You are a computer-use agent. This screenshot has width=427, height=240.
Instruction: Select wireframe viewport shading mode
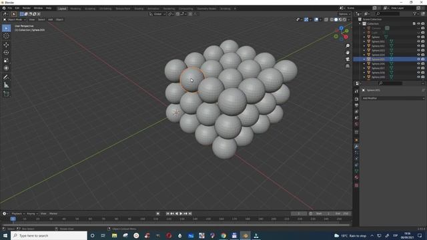tap(332, 19)
